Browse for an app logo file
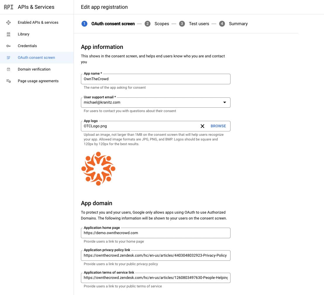 click(x=218, y=126)
